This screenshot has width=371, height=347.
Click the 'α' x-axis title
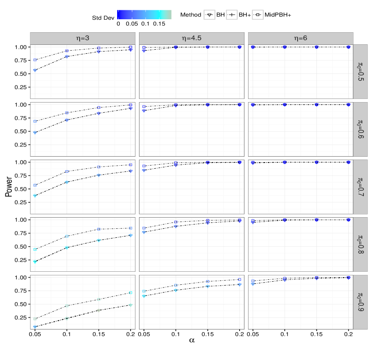(x=192, y=341)
